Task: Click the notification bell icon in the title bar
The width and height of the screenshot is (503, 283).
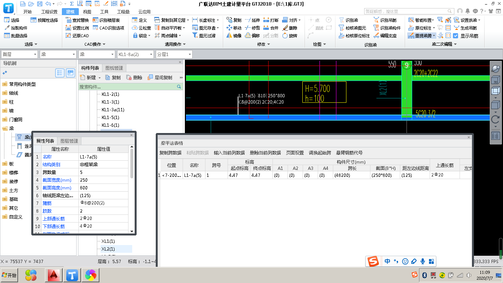Action: (468, 11)
